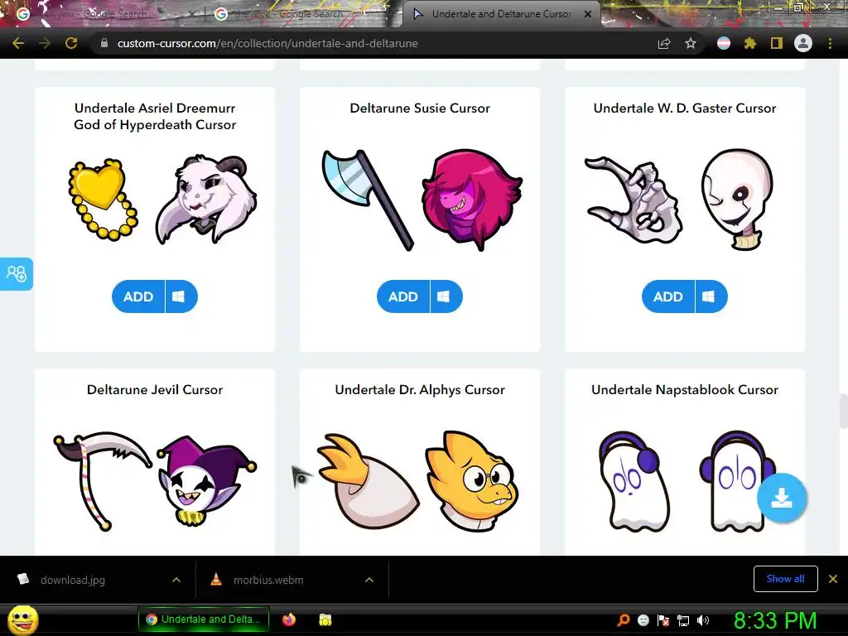
Task: Click the page vertical scrollbar thumb
Action: point(843,411)
